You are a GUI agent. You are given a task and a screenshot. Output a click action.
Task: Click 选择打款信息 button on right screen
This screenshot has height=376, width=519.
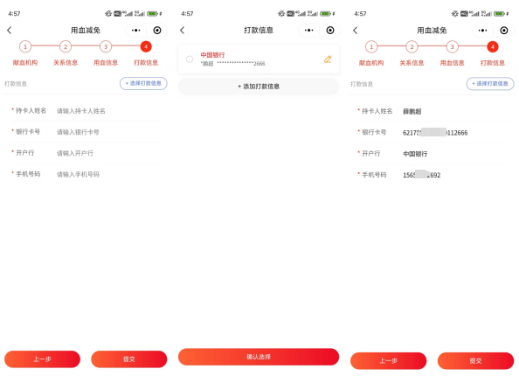490,84
